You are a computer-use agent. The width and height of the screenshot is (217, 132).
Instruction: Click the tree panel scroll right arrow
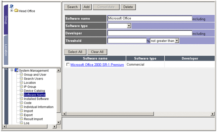click(54, 126)
